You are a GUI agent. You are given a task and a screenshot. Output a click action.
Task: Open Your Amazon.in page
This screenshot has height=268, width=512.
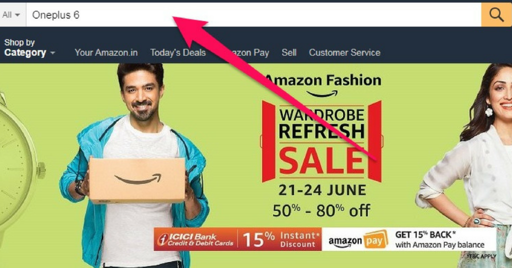[x=106, y=52]
